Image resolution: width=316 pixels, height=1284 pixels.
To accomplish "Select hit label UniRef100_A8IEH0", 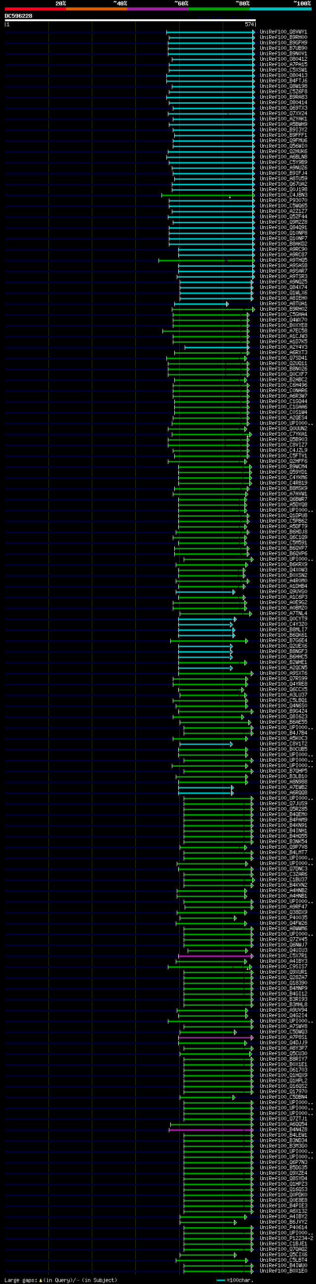I will [283, 298].
